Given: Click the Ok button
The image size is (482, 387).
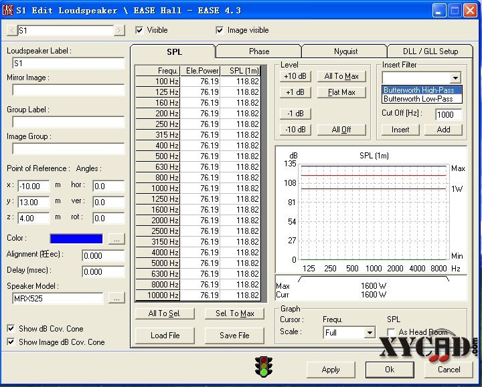Looking at the screenshot, I should pyautogui.click(x=390, y=370).
